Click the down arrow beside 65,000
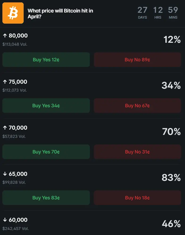The width and height of the screenshot is (185, 235). [x=5, y=174]
